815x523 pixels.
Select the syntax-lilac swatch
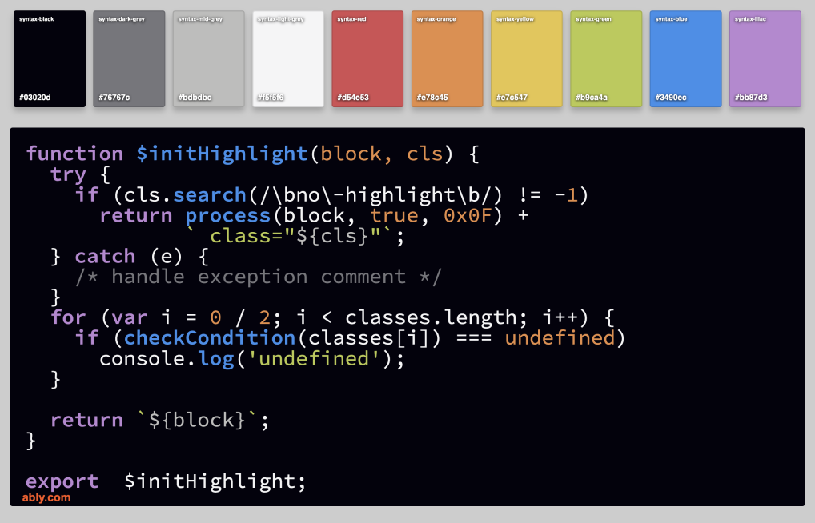click(x=765, y=58)
